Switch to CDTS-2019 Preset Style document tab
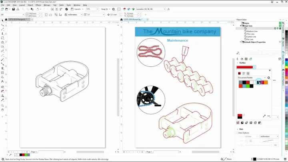Image resolution: width=288 pixels, height=162 pixels. (133, 20)
